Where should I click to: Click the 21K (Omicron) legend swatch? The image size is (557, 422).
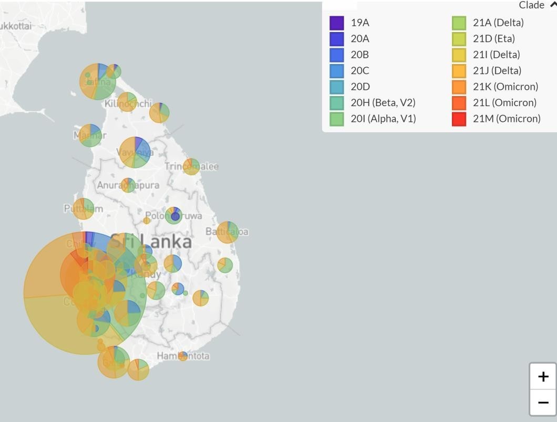click(x=459, y=87)
